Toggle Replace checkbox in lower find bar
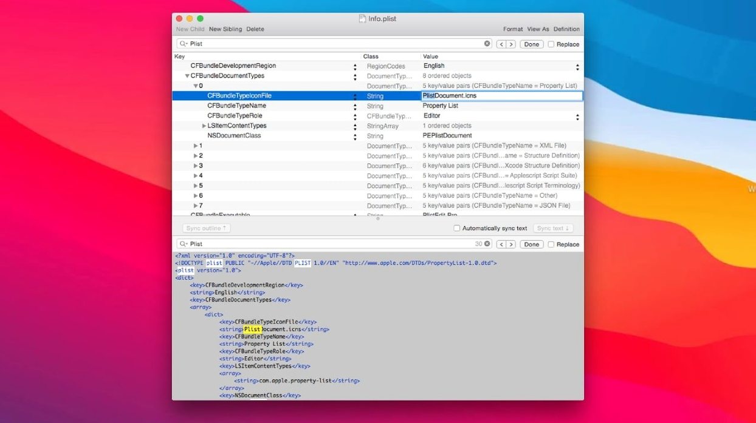 551,245
